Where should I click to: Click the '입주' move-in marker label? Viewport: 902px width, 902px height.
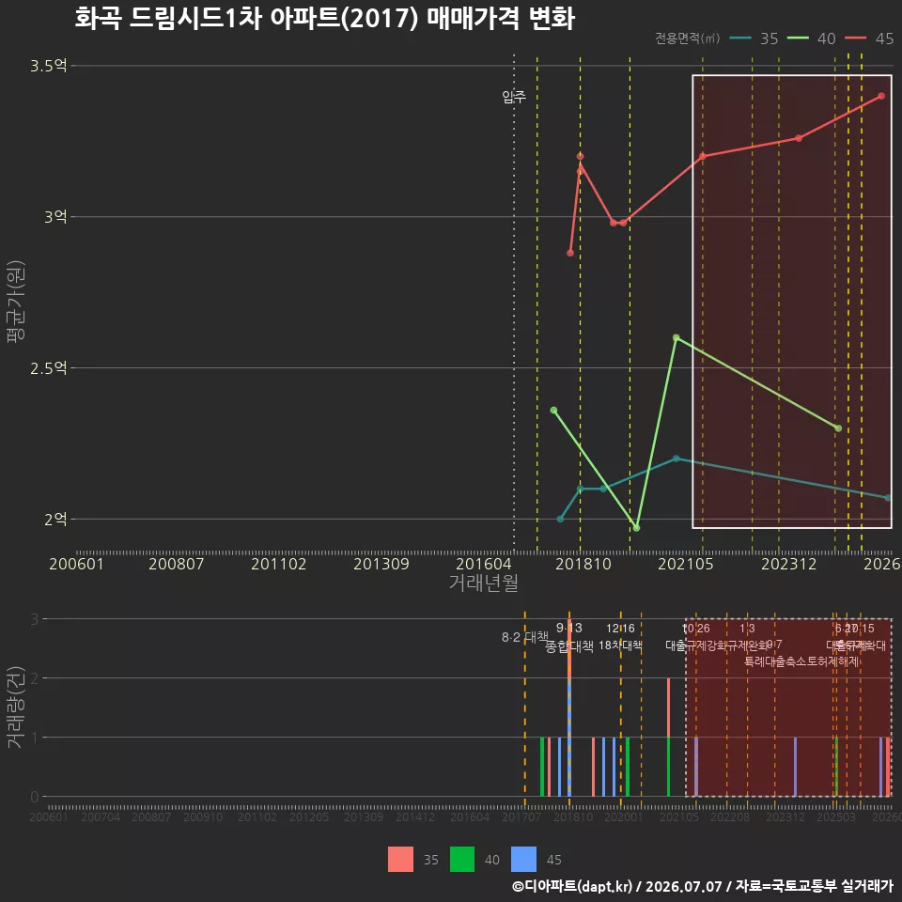pyautogui.click(x=514, y=97)
